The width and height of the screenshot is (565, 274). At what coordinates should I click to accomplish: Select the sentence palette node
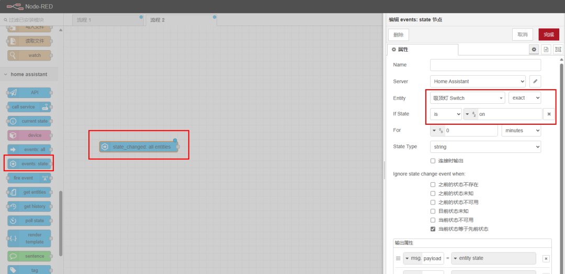[x=29, y=256]
